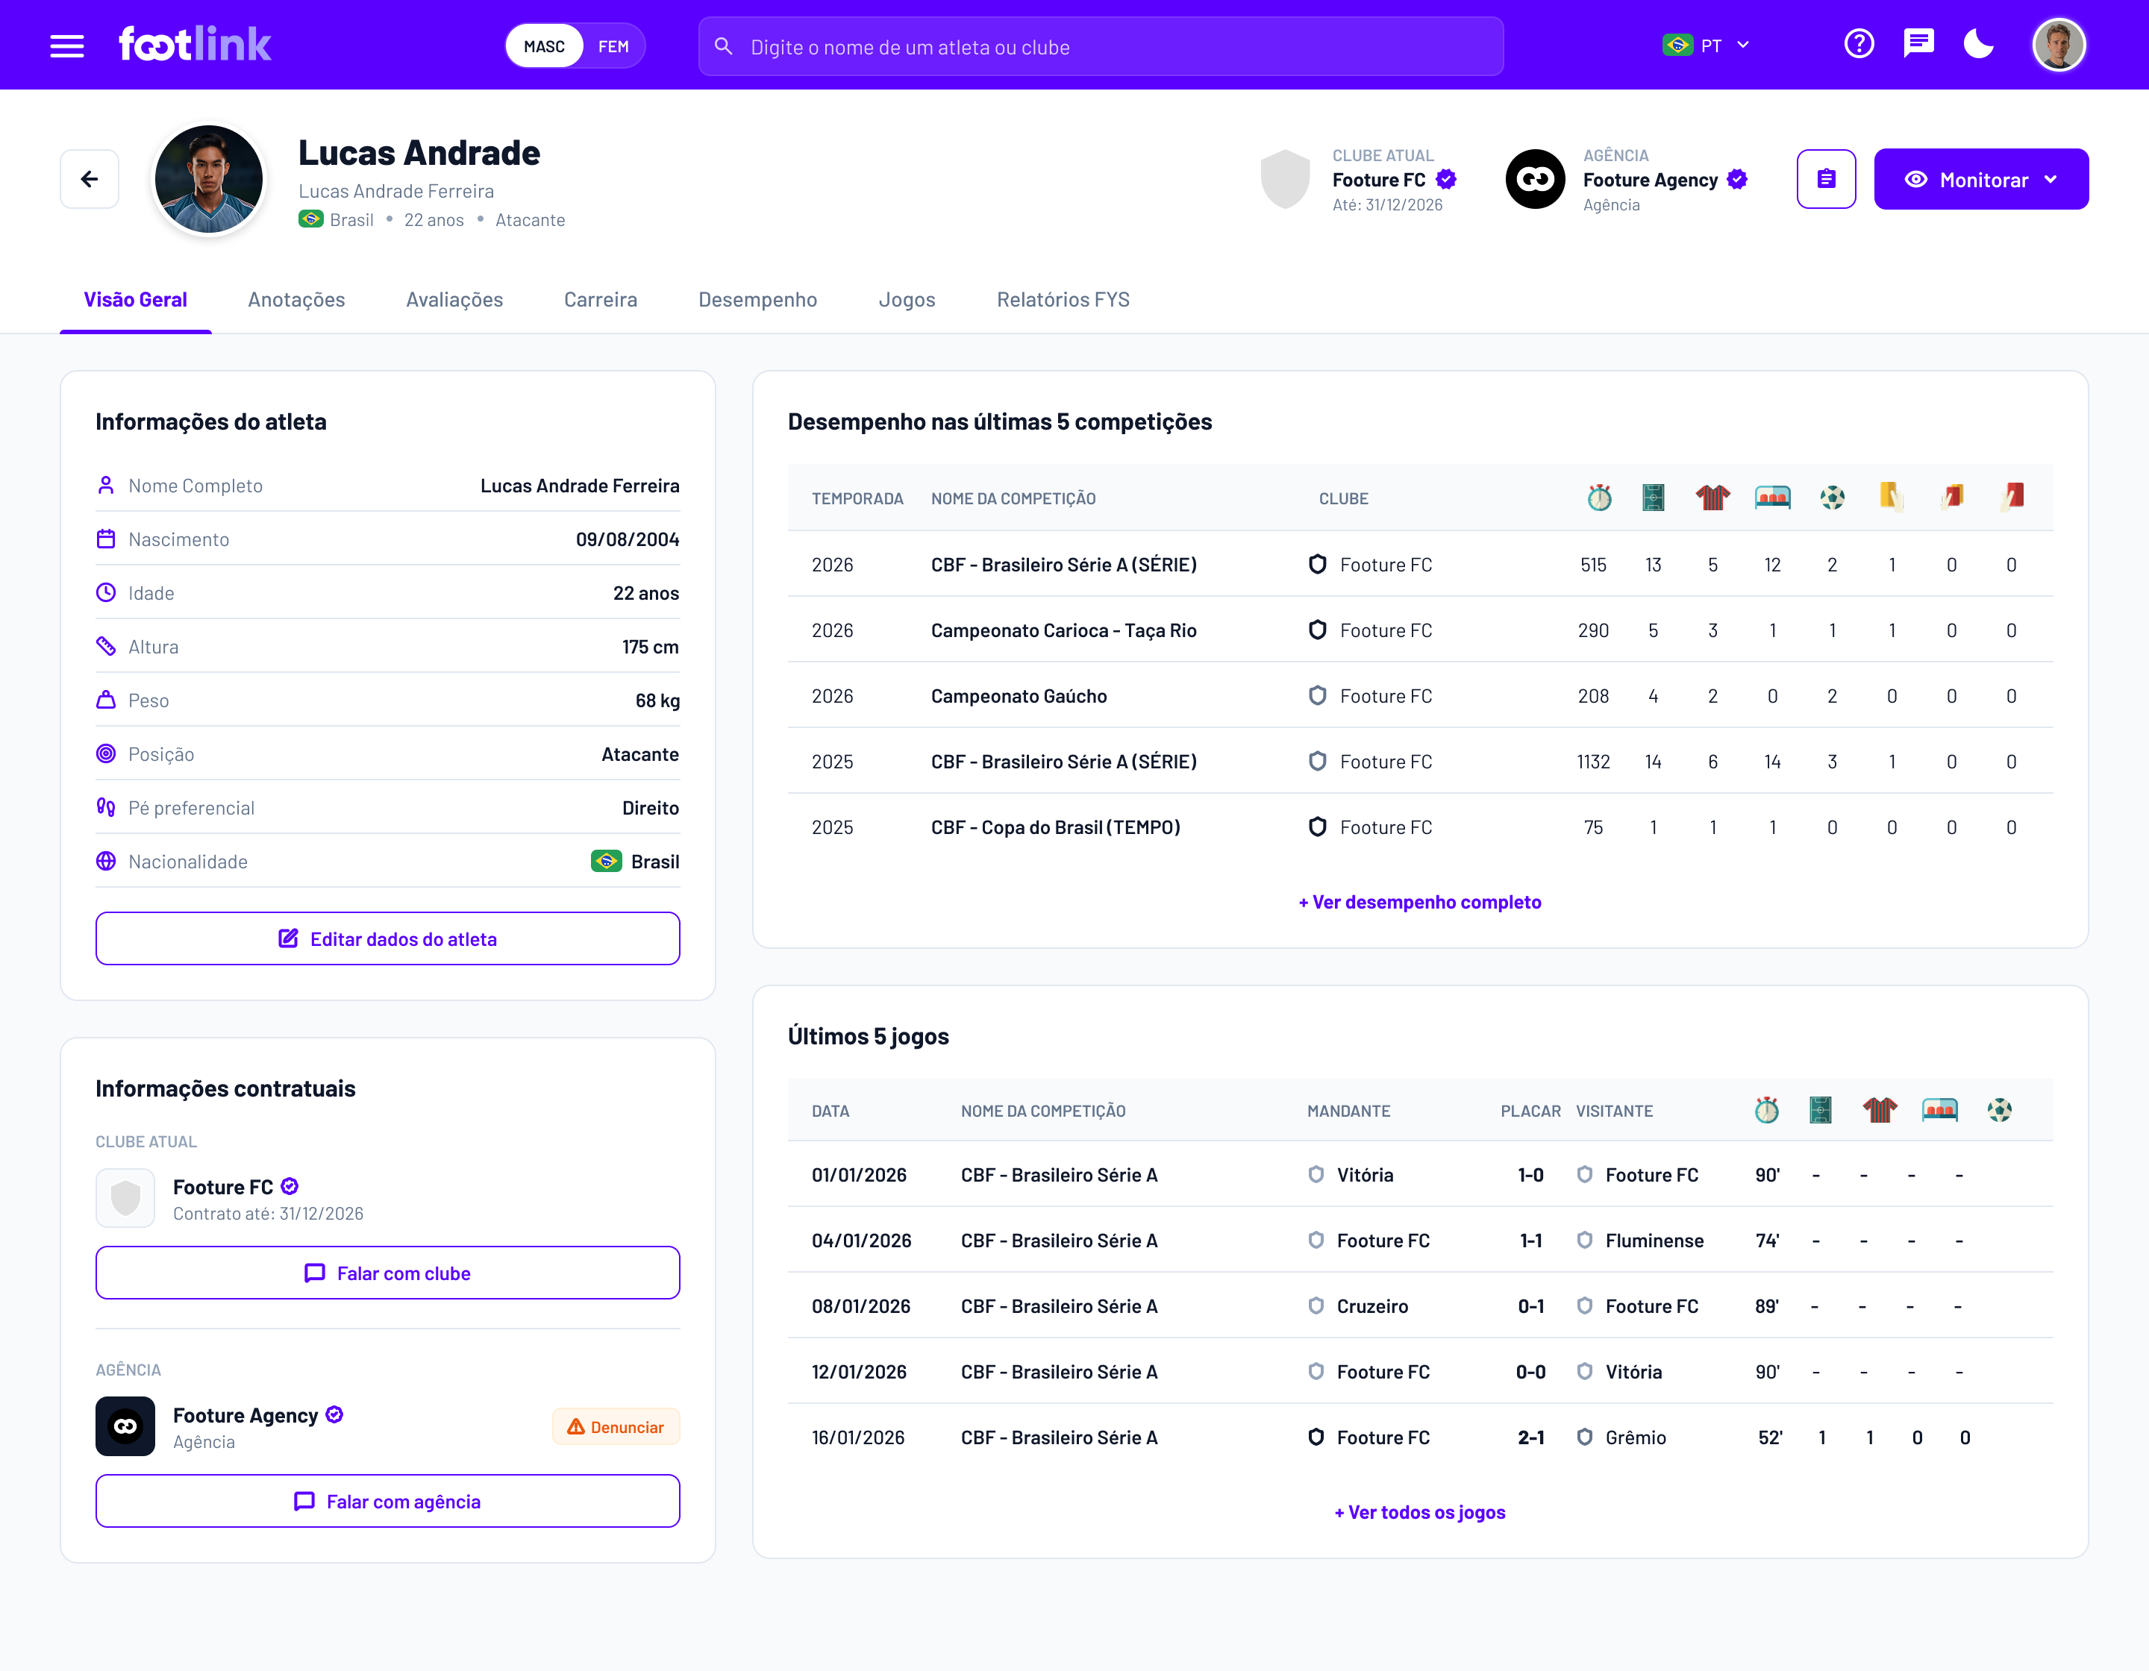Click stopwatch icon in last games table

point(1767,1110)
